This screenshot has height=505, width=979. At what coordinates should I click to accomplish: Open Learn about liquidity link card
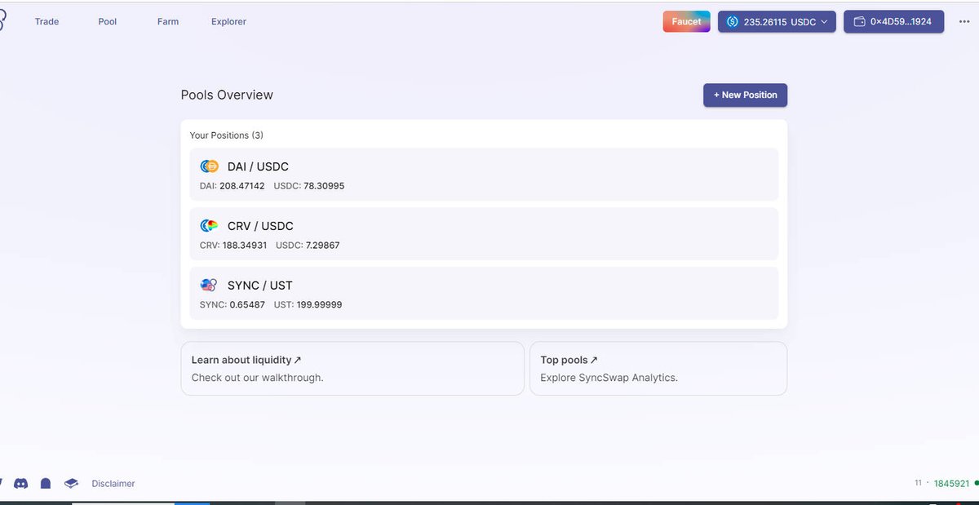352,368
